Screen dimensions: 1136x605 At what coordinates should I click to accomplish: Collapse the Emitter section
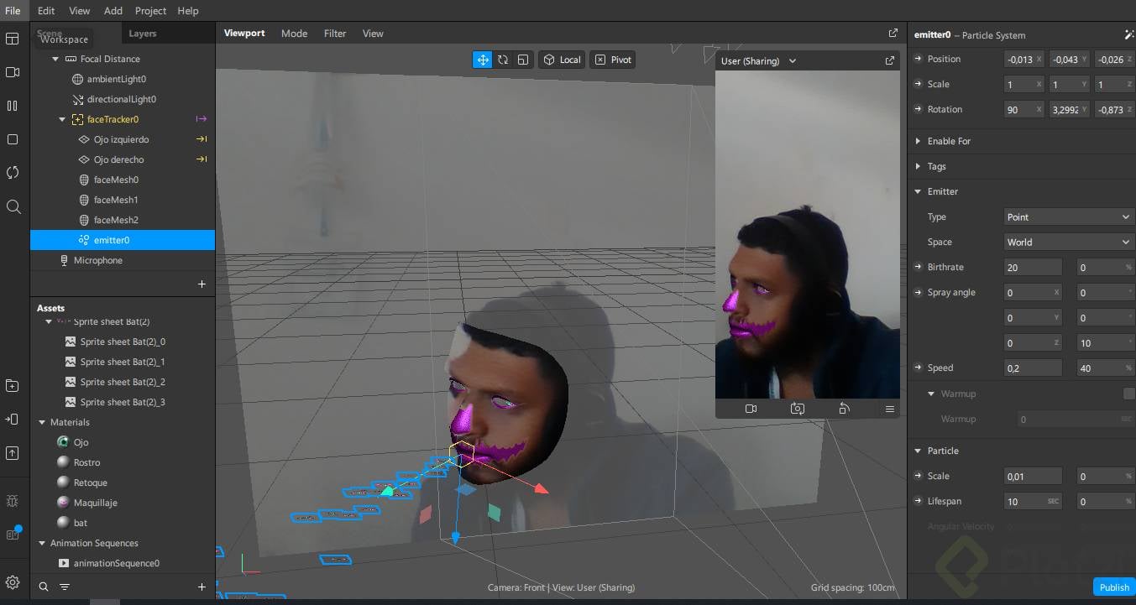918,191
